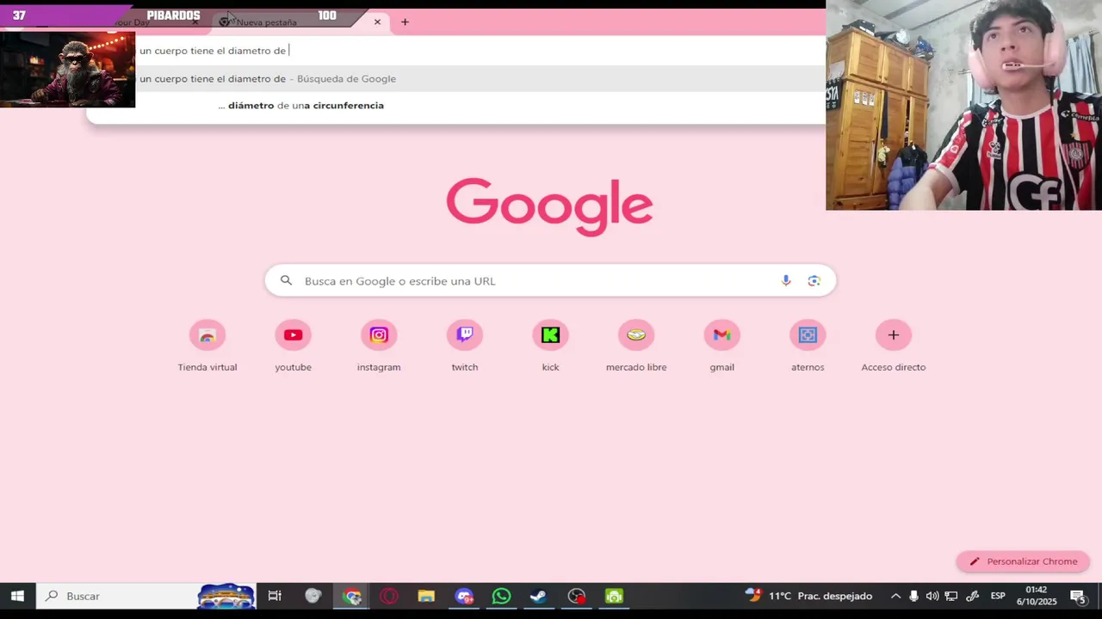This screenshot has height=619, width=1102.
Task: Click into the address bar text
Action: coord(213,51)
